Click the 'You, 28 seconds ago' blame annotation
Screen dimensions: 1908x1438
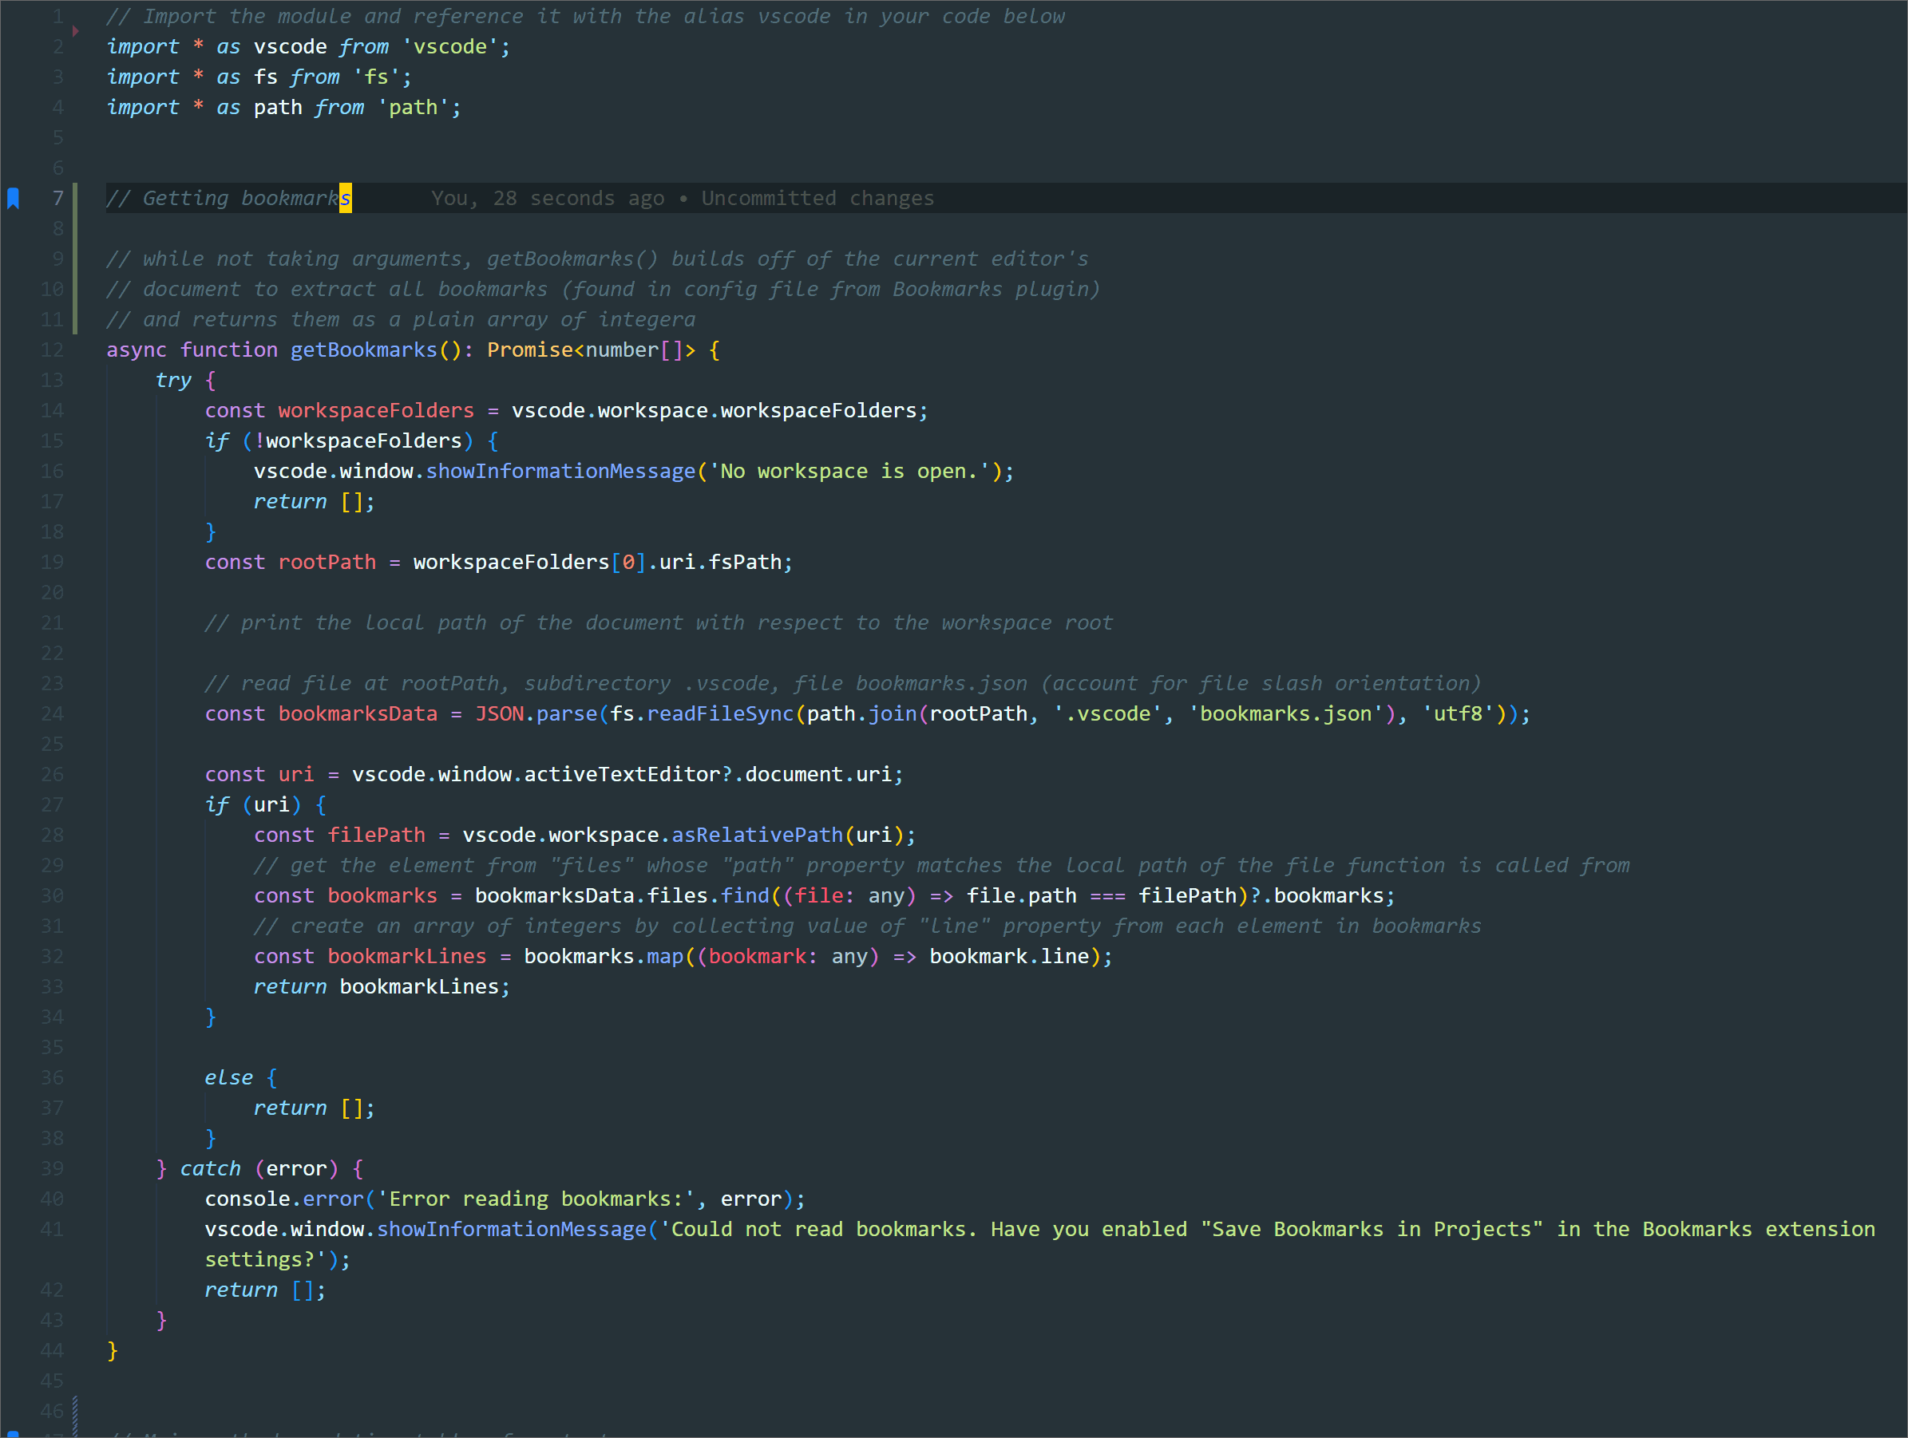point(548,198)
